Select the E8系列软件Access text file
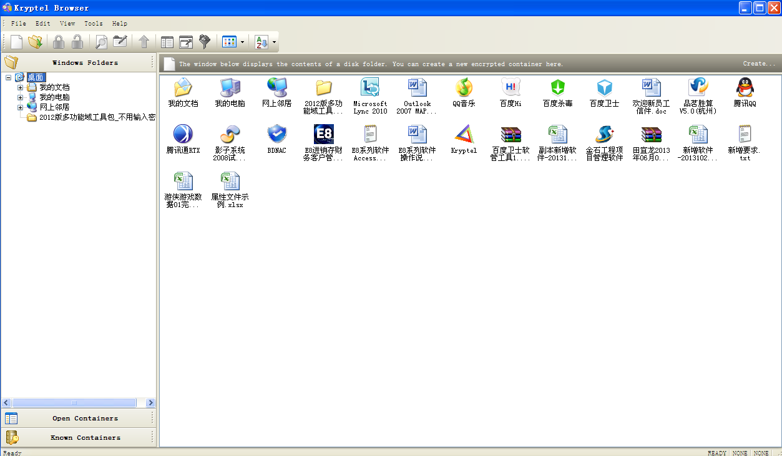This screenshot has height=456, width=782. click(x=370, y=143)
